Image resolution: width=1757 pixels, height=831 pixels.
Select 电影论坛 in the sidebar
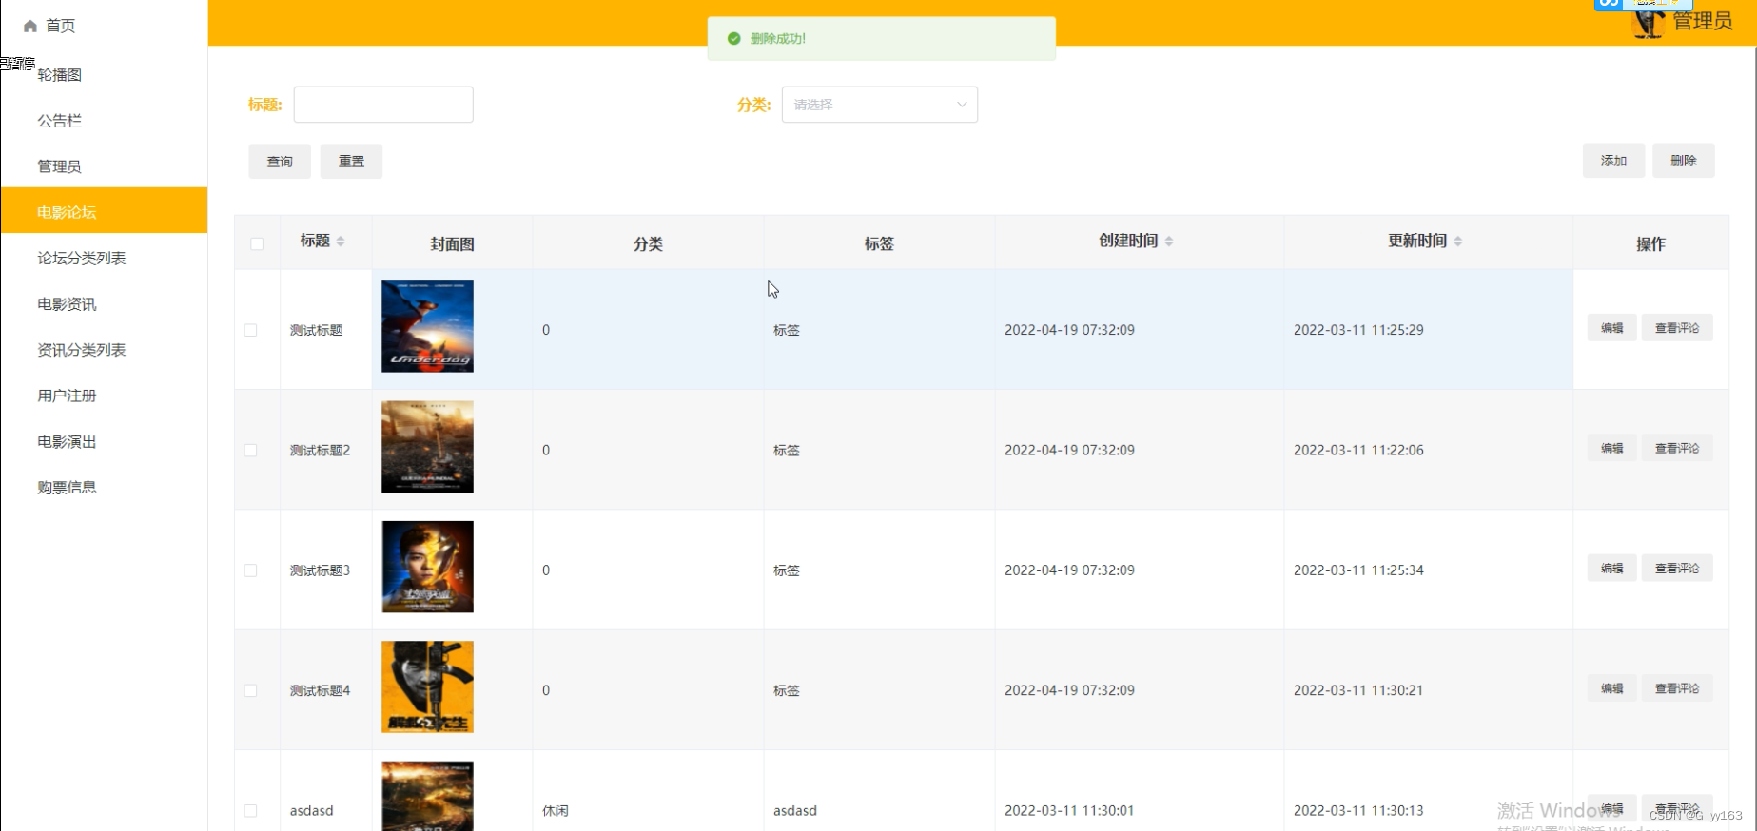coord(104,210)
